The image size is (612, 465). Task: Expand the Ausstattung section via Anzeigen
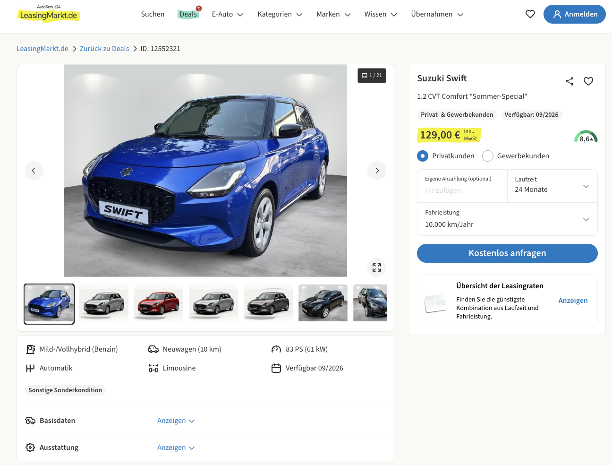176,448
